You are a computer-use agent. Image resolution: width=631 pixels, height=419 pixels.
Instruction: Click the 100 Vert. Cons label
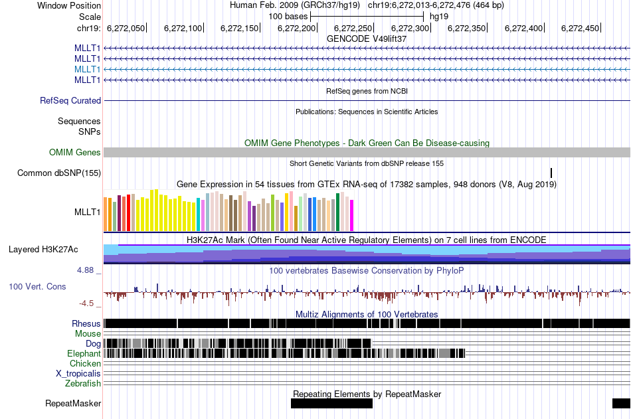(x=37, y=287)
